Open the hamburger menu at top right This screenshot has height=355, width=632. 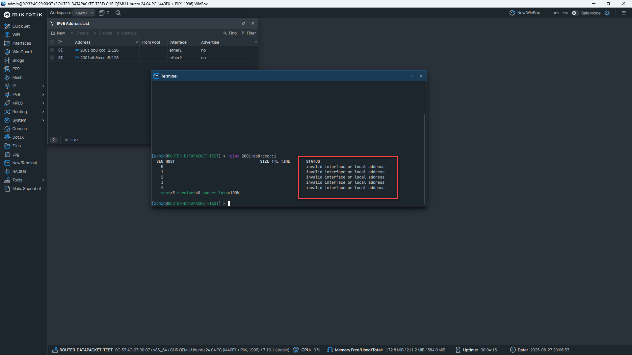click(623, 13)
